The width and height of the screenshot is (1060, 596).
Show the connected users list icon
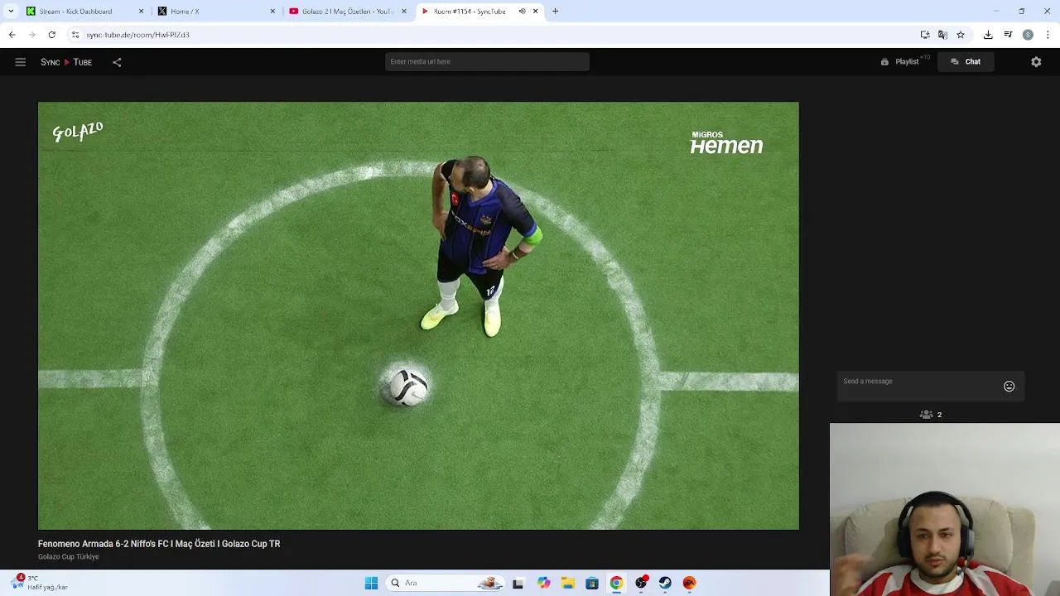[927, 415]
